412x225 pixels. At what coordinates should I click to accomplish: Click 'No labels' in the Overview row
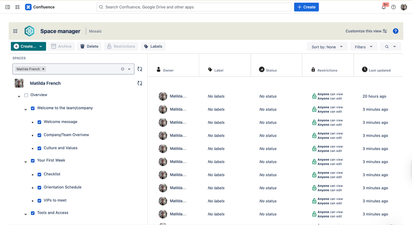[216, 96]
